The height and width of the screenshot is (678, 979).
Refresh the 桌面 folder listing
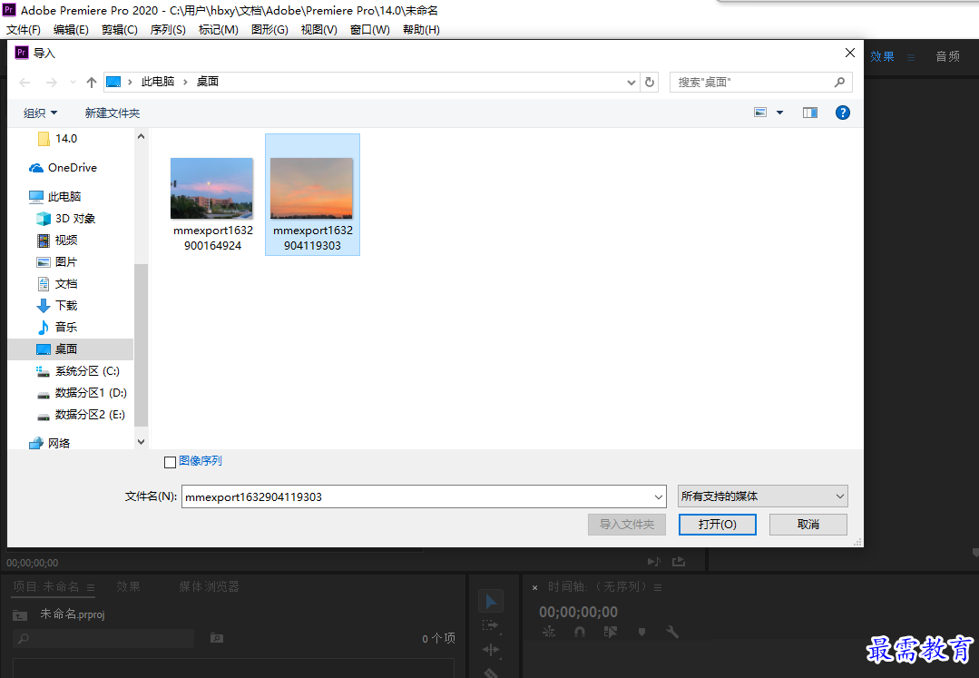pos(650,82)
